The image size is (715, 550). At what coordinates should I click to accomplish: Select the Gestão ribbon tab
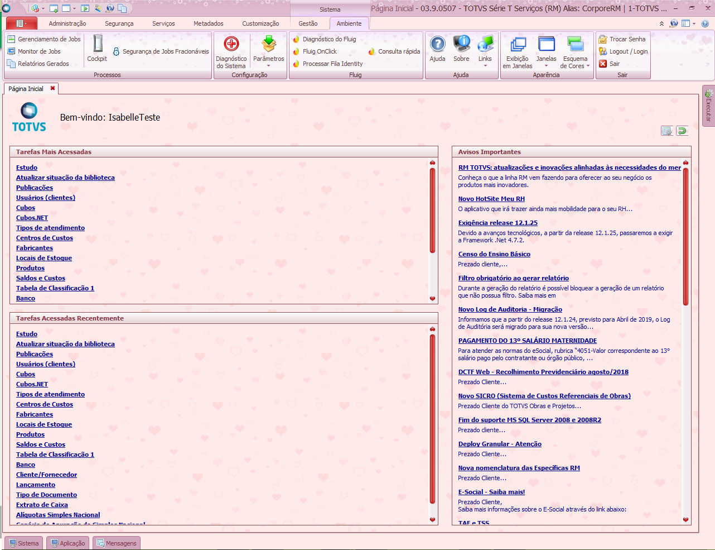pos(308,23)
